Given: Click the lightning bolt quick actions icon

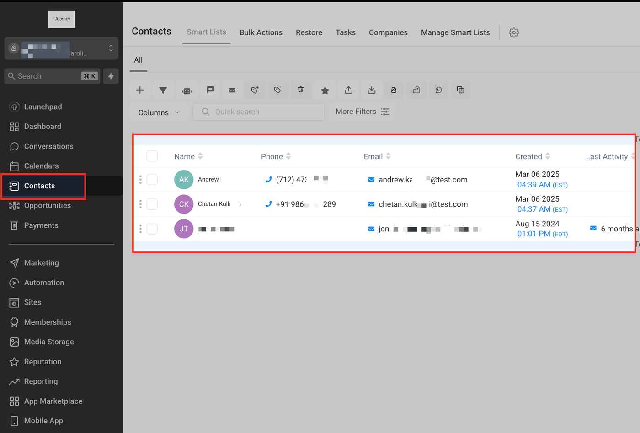Looking at the screenshot, I should point(111,76).
